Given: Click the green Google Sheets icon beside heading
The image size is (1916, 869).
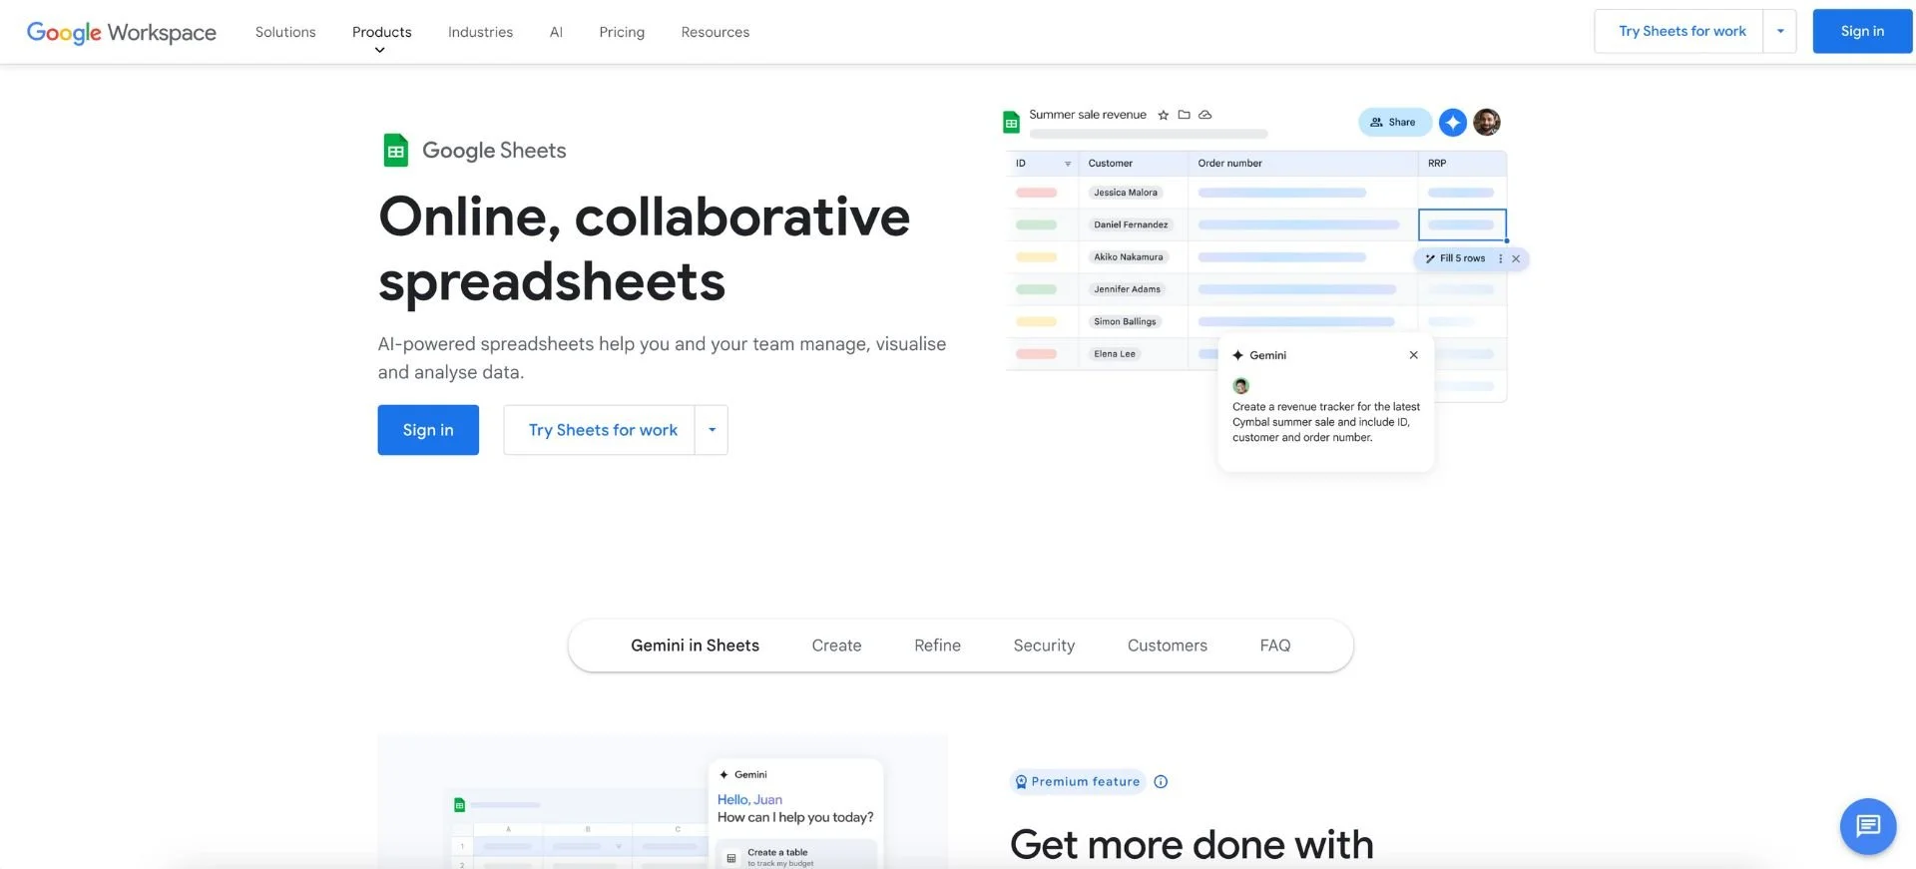Looking at the screenshot, I should coord(396,151).
